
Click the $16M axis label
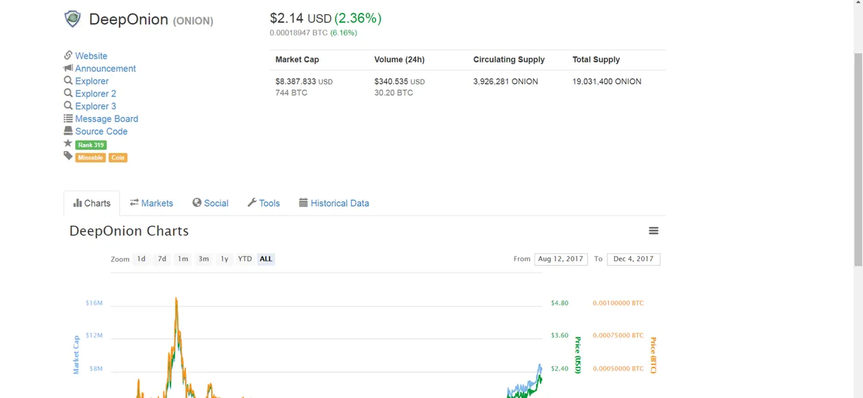pos(94,303)
